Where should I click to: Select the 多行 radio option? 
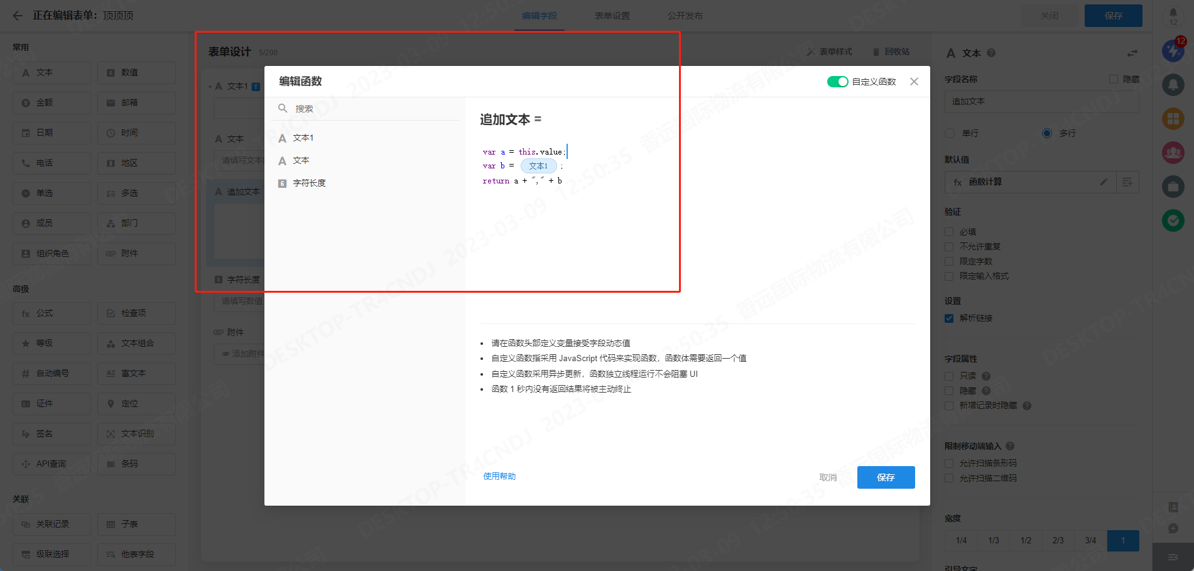click(x=1046, y=133)
